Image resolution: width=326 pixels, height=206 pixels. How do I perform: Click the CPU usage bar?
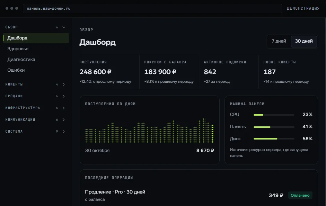coord(274,115)
